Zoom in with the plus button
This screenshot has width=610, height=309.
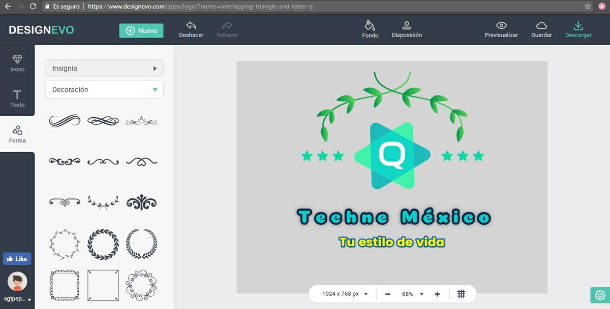(x=437, y=294)
